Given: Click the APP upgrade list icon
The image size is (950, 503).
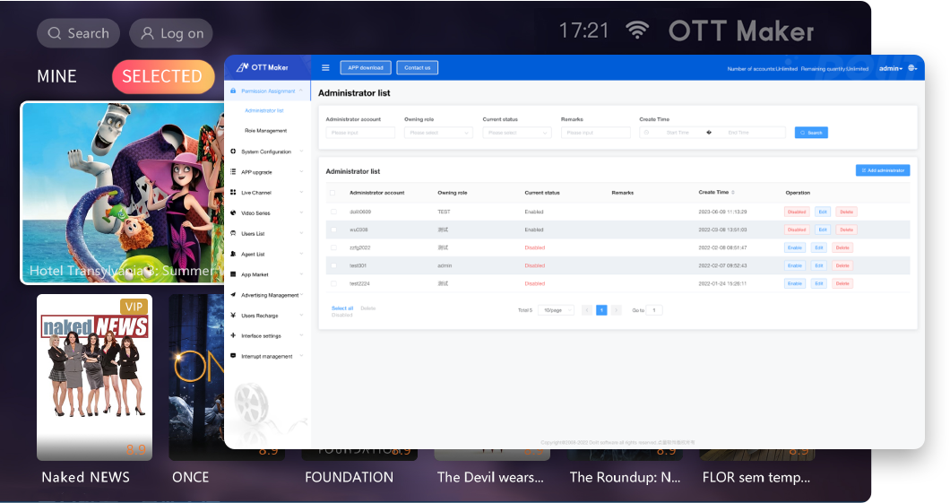Looking at the screenshot, I should pyautogui.click(x=233, y=172).
